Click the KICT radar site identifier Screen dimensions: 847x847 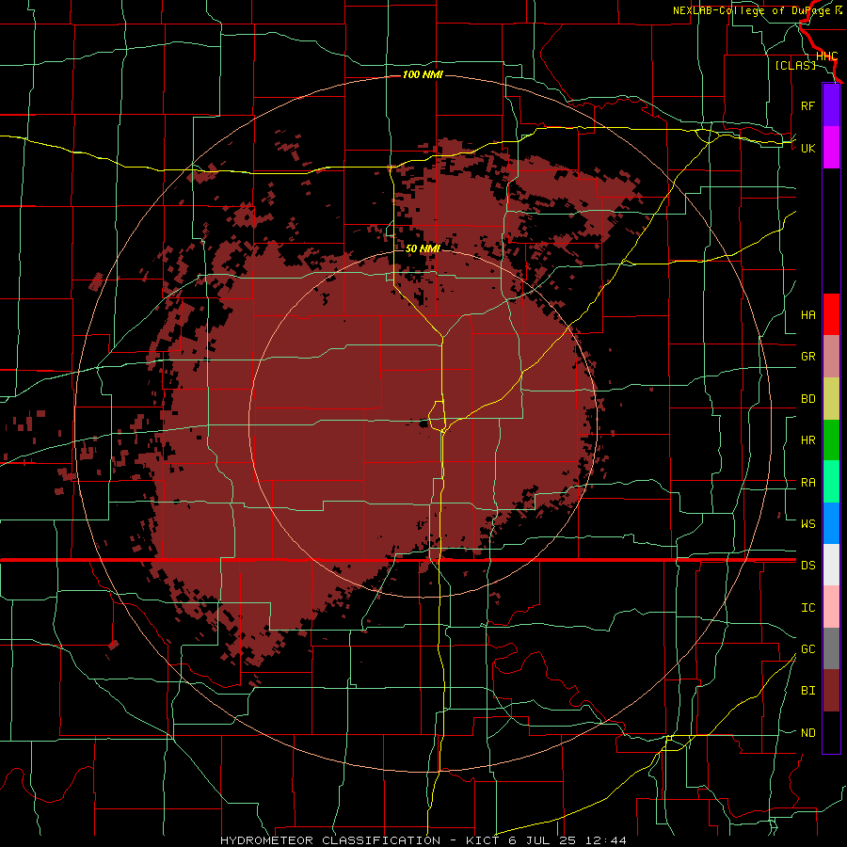[x=484, y=840]
